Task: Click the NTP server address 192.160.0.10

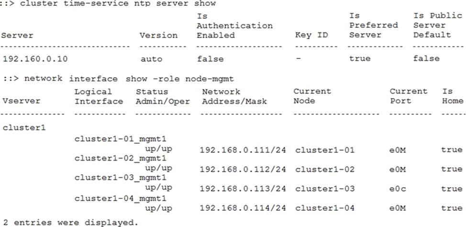Action: point(35,59)
